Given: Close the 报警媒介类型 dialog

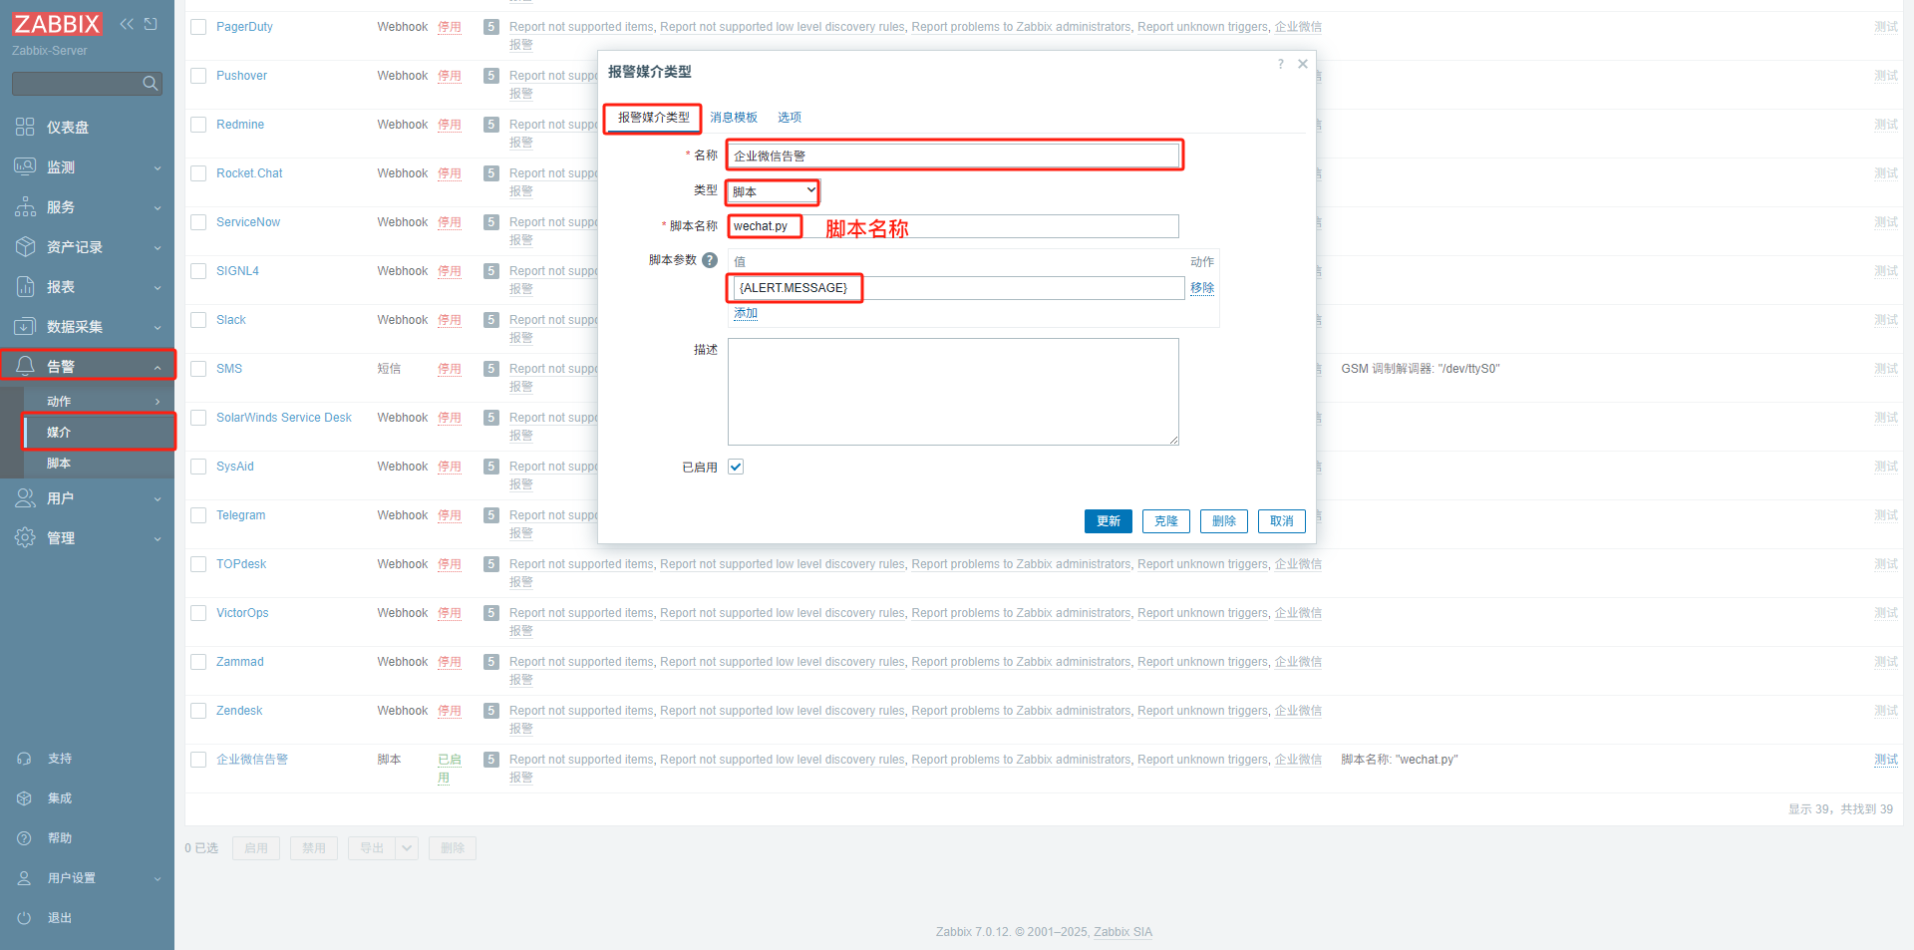Looking at the screenshot, I should click(x=1303, y=64).
